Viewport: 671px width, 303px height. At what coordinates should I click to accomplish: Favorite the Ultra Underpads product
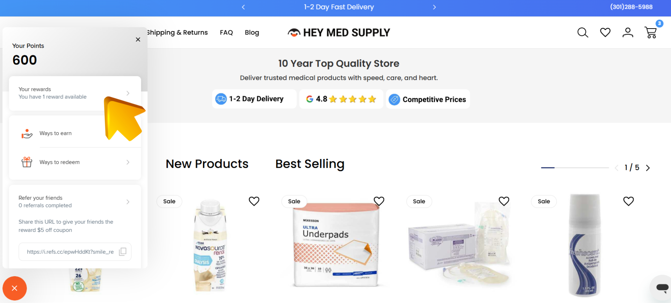(x=379, y=201)
